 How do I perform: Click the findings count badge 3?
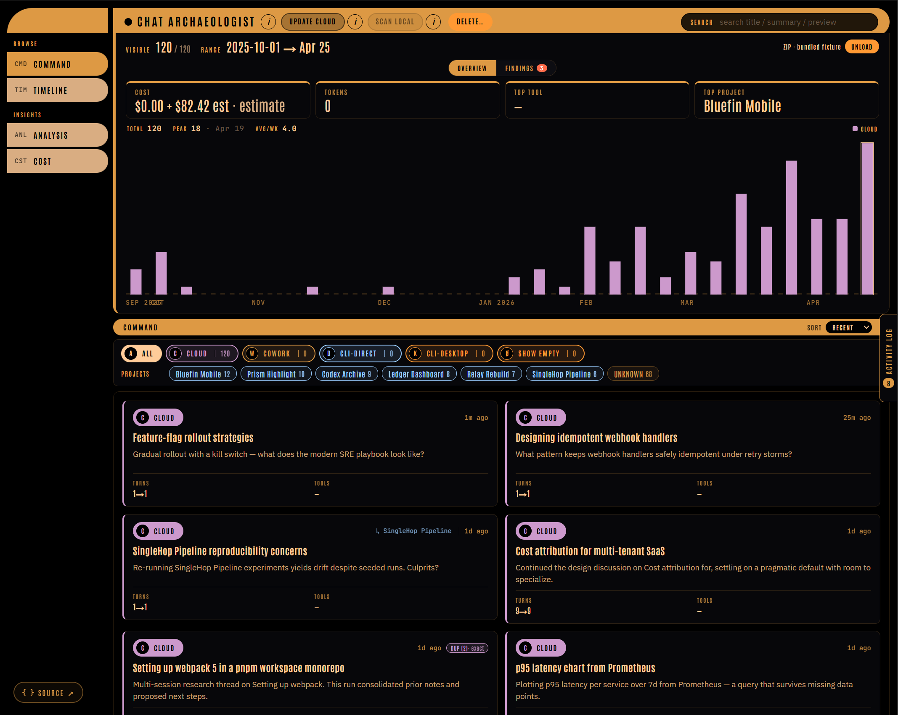pyautogui.click(x=542, y=68)
